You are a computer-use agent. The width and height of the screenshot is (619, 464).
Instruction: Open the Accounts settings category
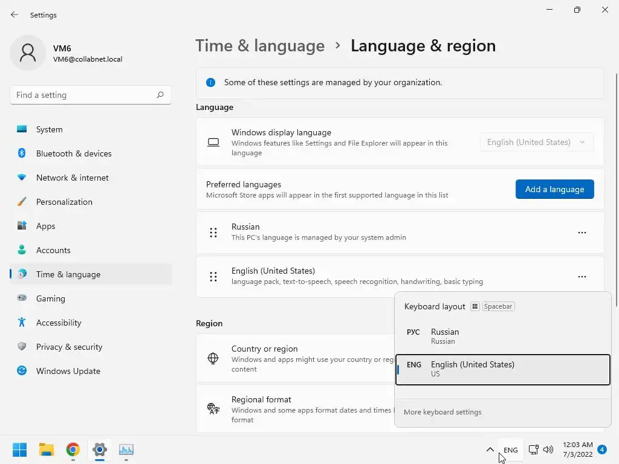(91, 250)
